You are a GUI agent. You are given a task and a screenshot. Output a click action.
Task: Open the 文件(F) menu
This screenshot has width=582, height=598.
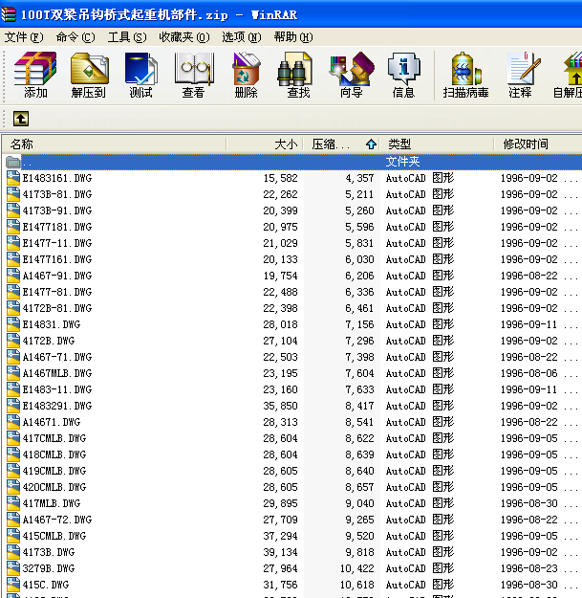pyautogui.click(x=24, y=37)
